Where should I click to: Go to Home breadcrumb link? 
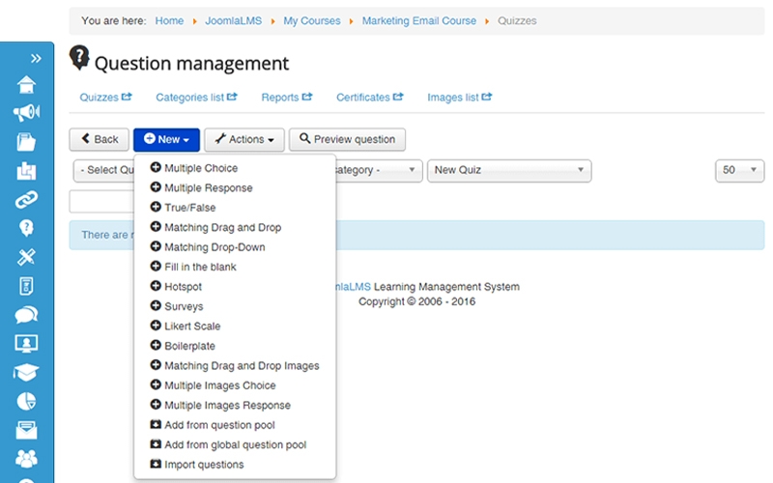coord(169,20)
